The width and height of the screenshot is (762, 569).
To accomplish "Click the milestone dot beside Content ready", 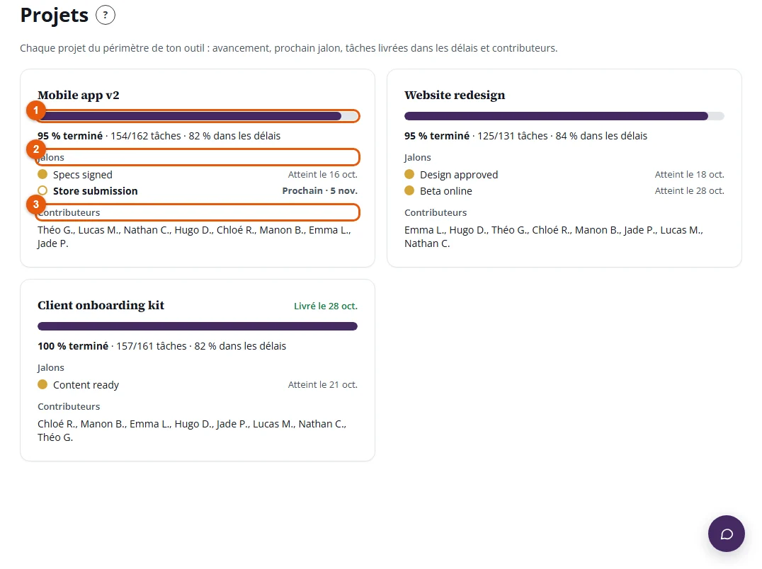I will (42, 384).
